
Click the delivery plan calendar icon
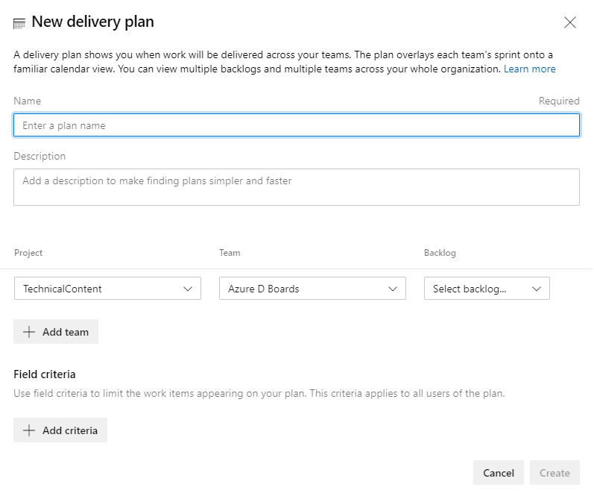click(19, 24)
